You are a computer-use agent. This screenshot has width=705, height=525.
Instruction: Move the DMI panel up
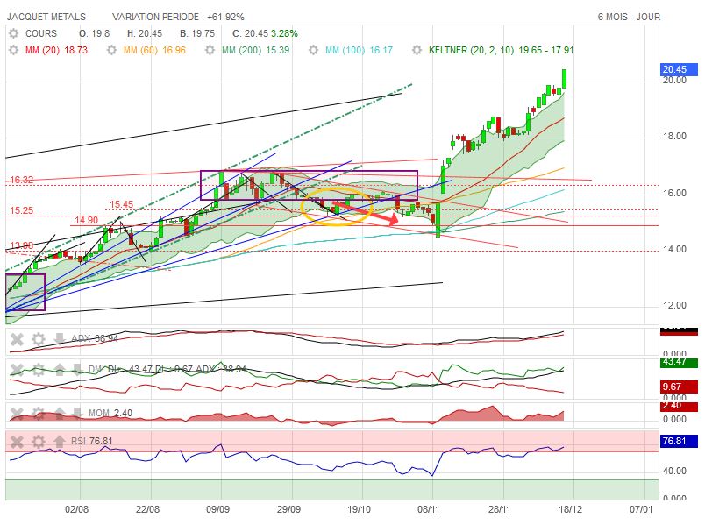click(60, 368)
